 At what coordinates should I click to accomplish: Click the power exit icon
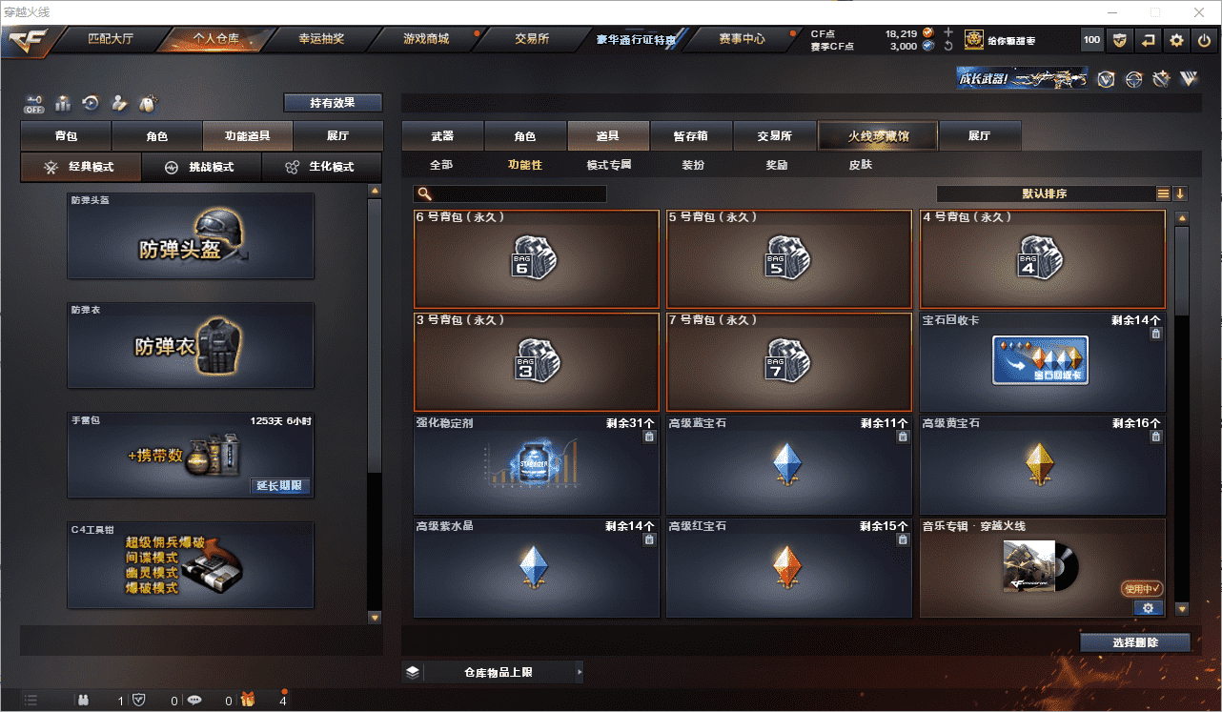[x=1205, y=40]
